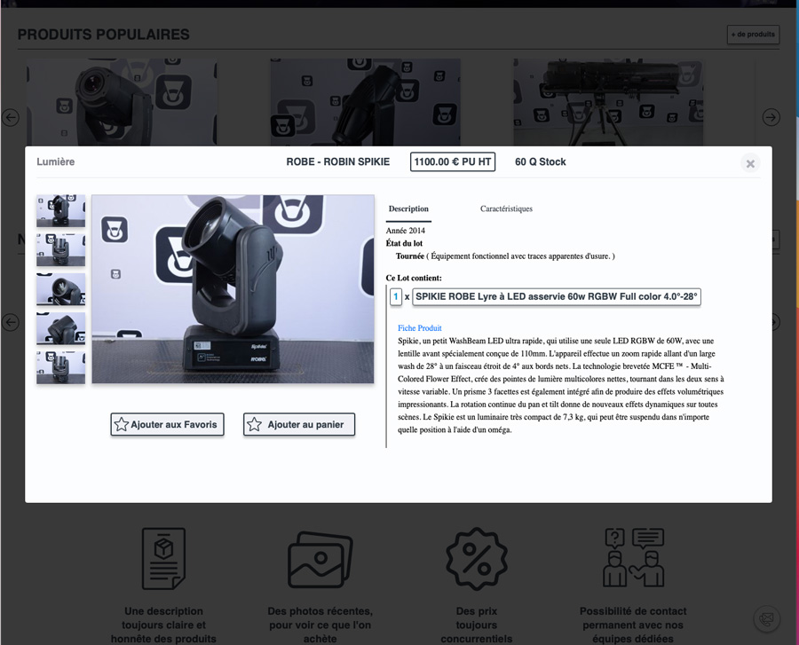The width and height of the screenshot is (799, 645).
Task: Open the middle popular product card
Action: tap(366, 102)
